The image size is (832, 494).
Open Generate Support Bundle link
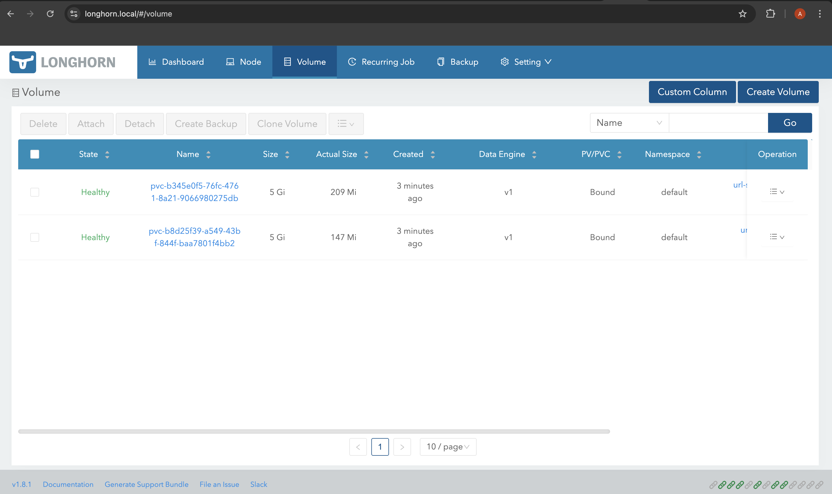146,484
